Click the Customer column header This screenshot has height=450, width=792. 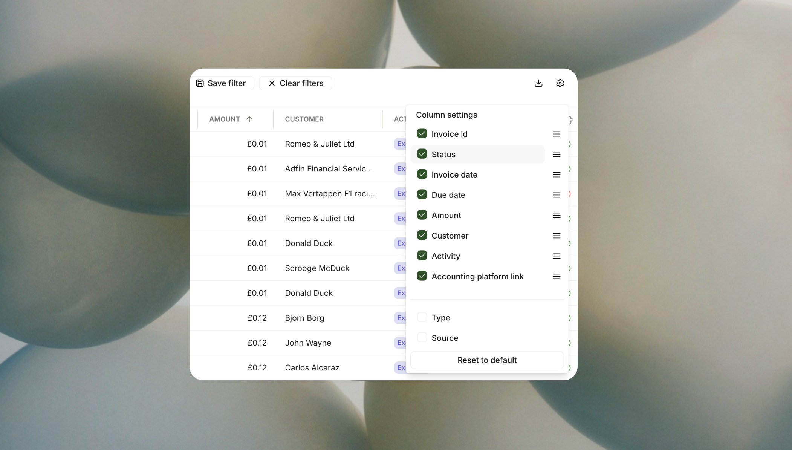click(304, 119)
